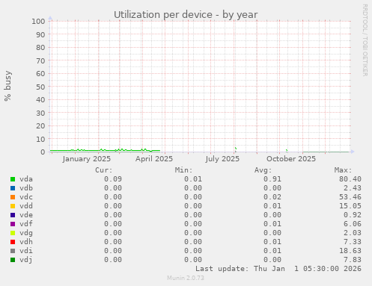Click the '% busy' y-axis label

(7, 86)
